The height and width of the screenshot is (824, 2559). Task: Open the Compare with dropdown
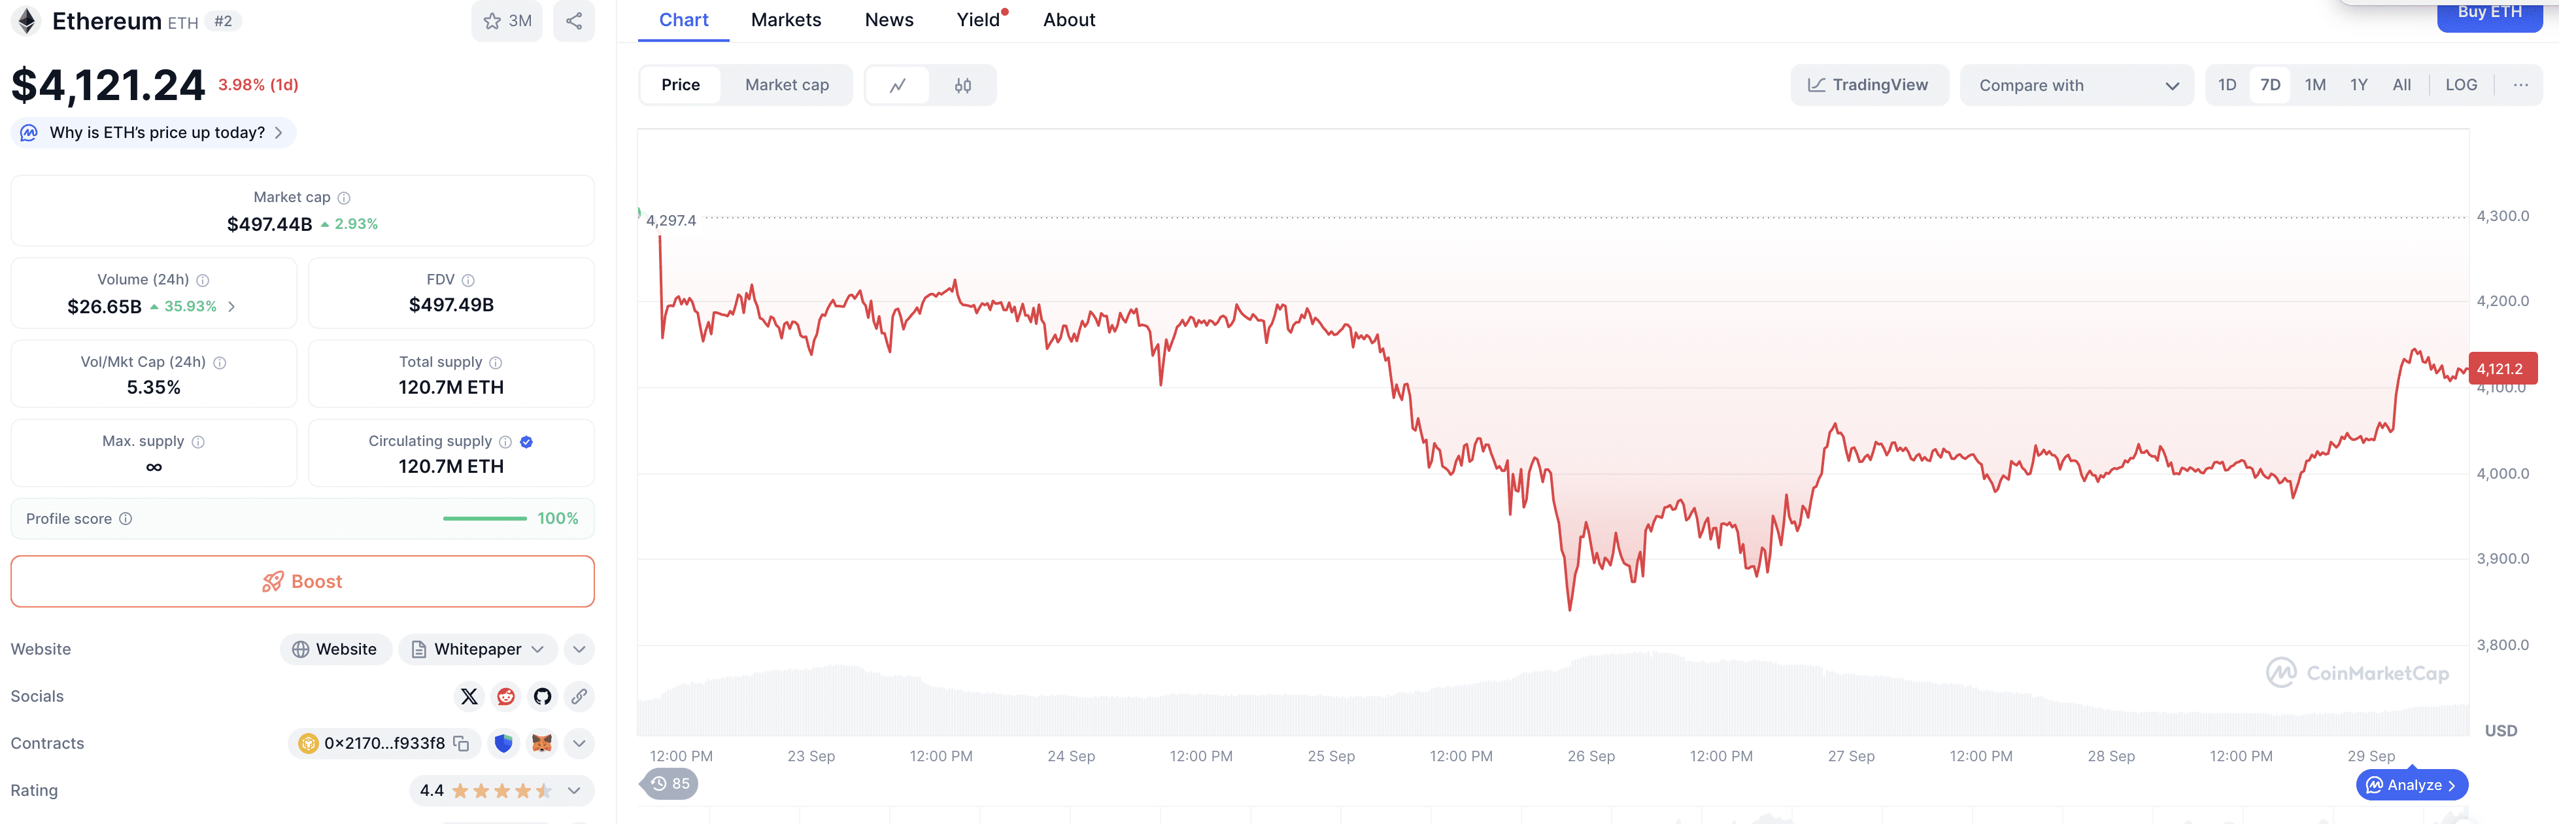point(2076,84)
